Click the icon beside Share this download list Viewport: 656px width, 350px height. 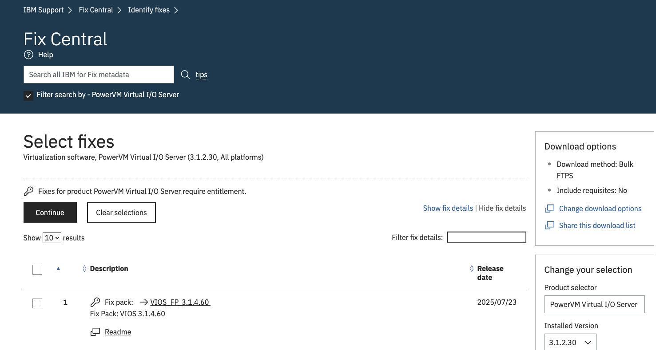pyautogui.click(x=549, y=225)
